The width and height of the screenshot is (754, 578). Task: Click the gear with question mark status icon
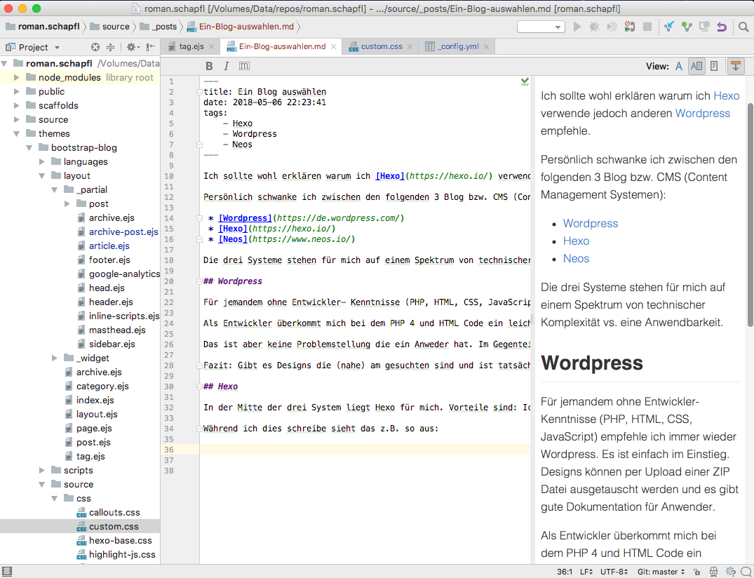[x=730, y=572]
